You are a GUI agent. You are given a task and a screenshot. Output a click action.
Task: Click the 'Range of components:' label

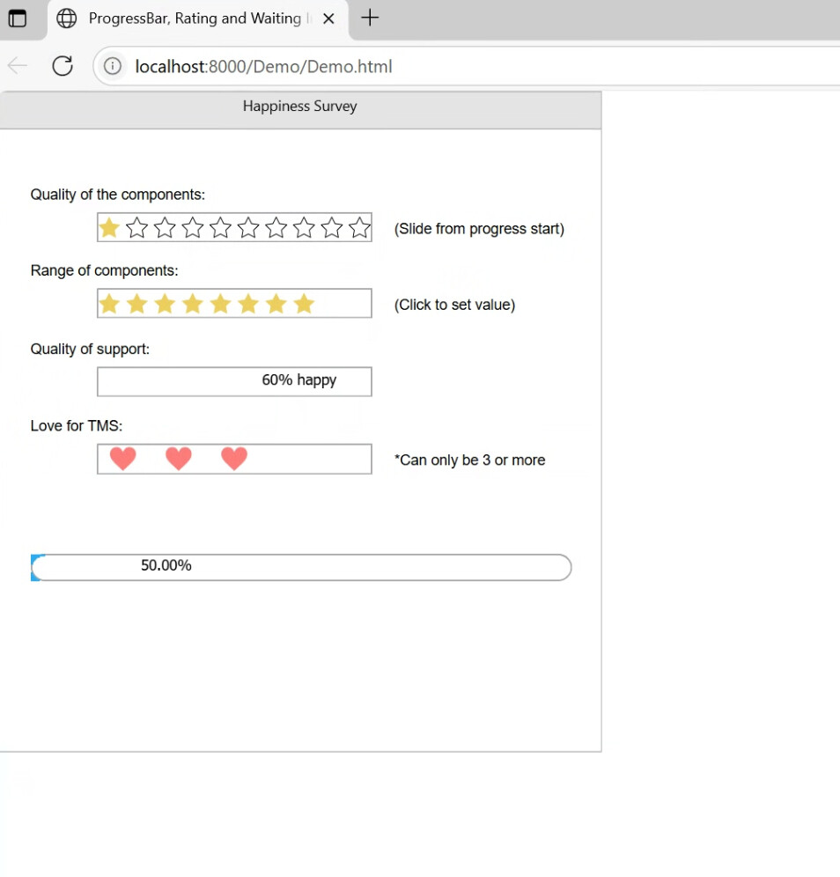105,270
